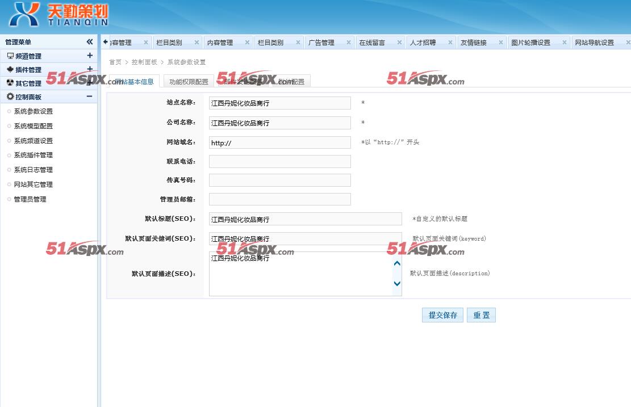
Task: Click the 提交保存 button
Action: (x=442, y=315)
